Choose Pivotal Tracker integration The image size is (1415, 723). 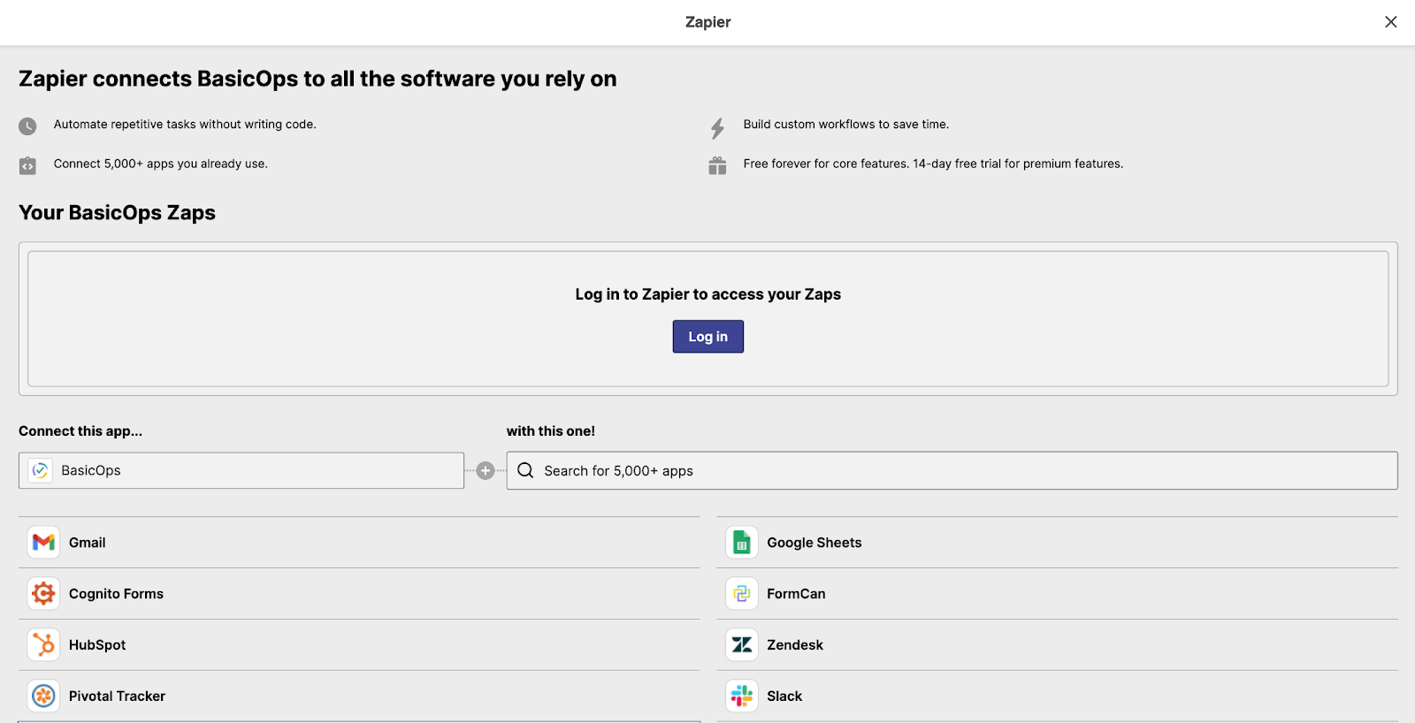[x=359, y=696]
